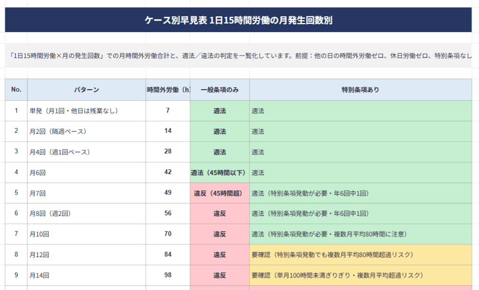This screenshot has height=290, width=479.
Task: Select cell 違反（45時間超）
Action: click(x=220, y=193)
